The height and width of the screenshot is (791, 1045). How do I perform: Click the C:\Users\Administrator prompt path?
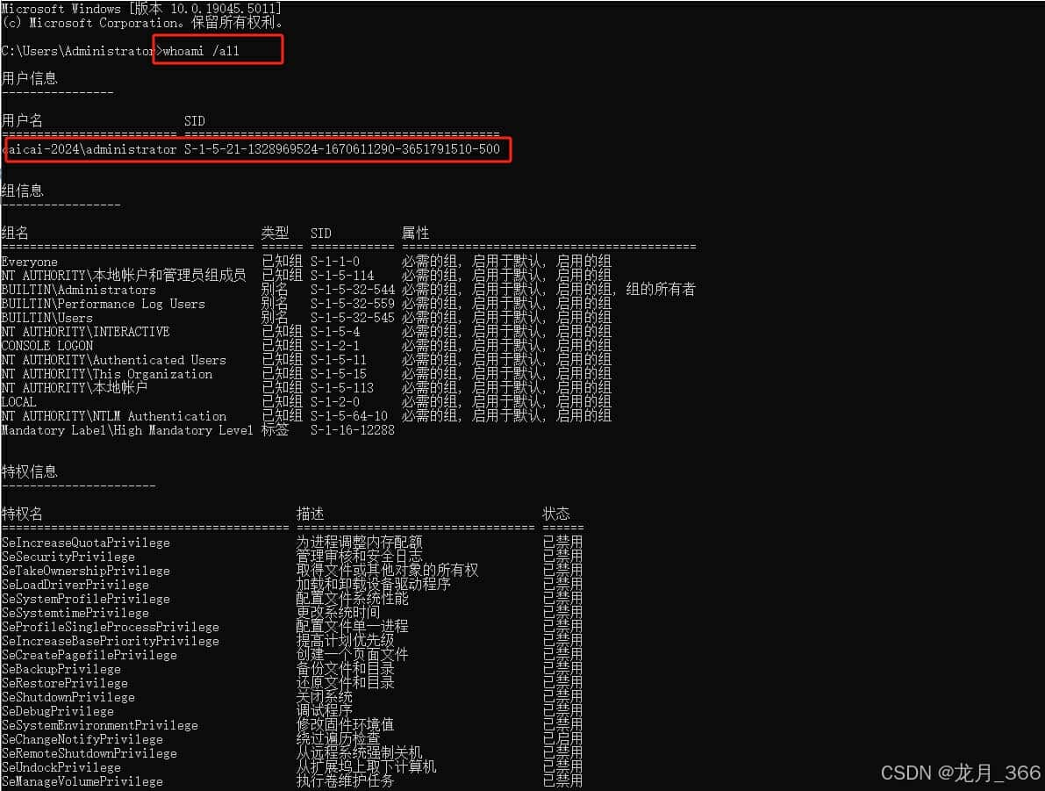click(x=78, y=51)
